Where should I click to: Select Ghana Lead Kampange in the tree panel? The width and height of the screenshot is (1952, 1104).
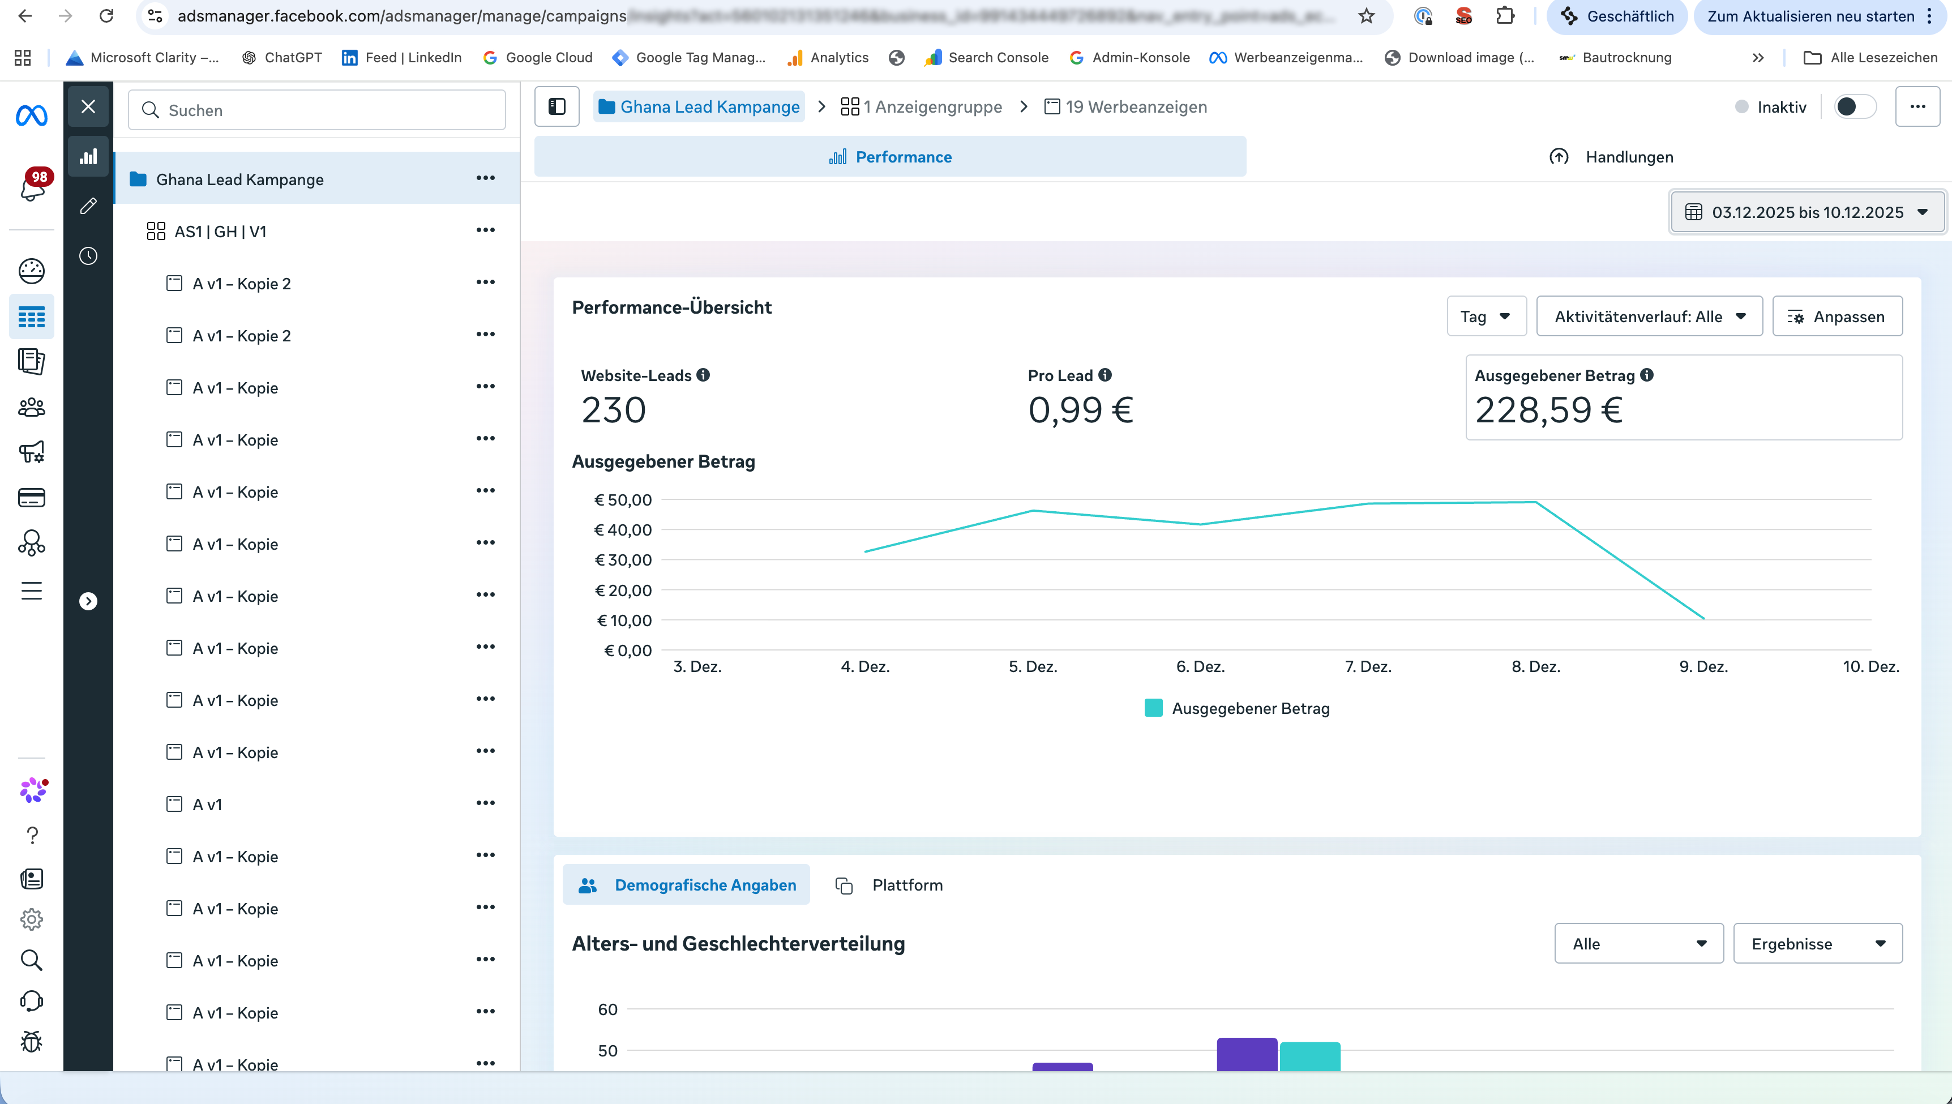click(317, 178)
